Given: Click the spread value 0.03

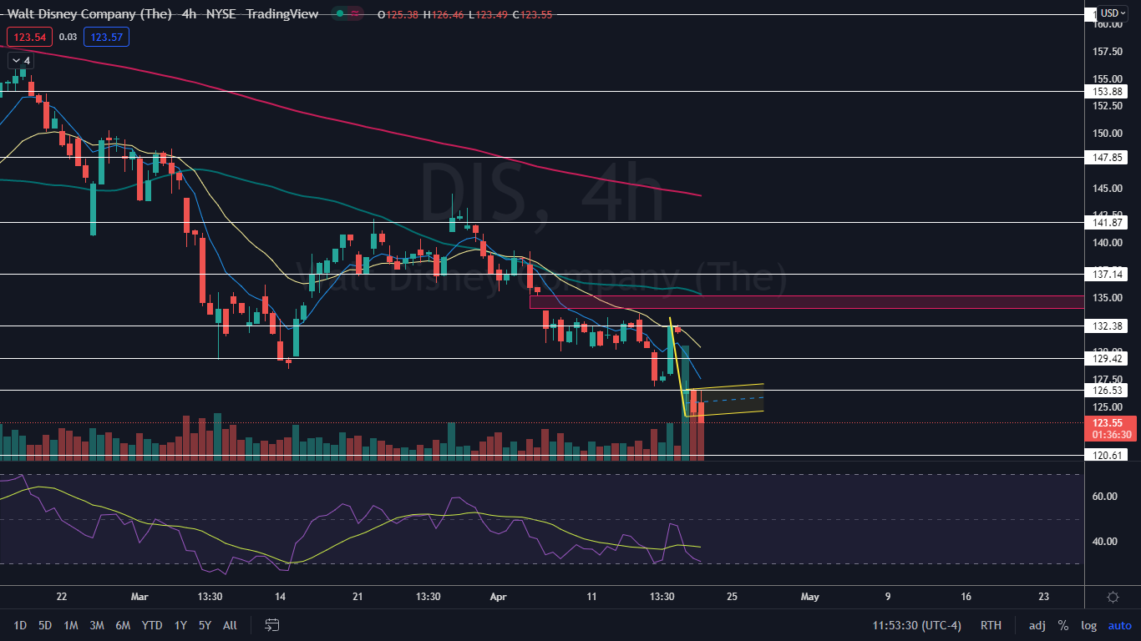Looking at the screenshot, I should click(68, 37).
